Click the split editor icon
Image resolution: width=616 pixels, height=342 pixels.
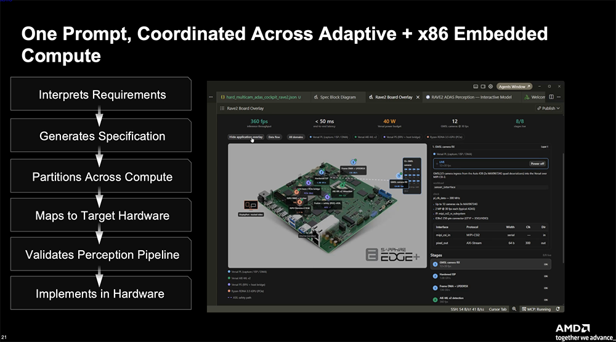[x=551, y=97]
